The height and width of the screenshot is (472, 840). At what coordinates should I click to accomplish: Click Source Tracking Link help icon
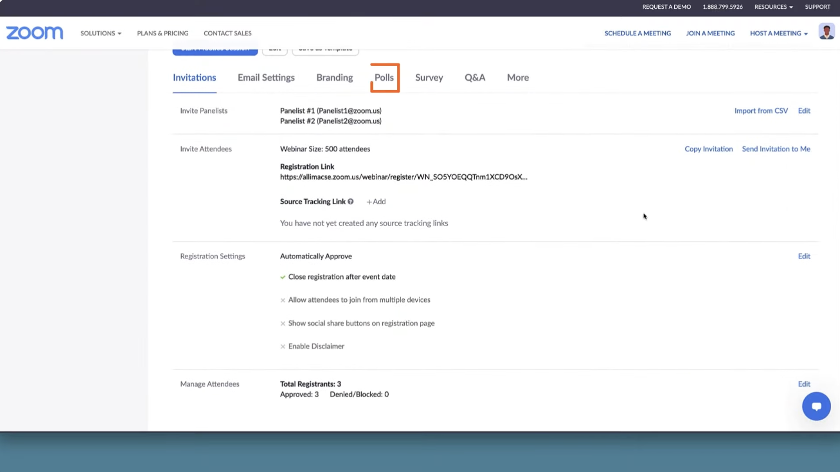click(x=351, y=201)
